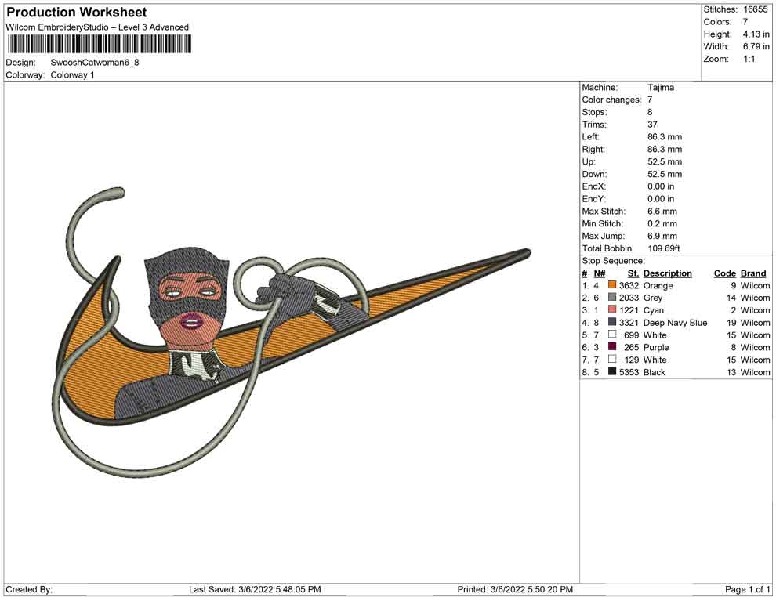Click the 'Page 1 of 1' footer text

747,589
